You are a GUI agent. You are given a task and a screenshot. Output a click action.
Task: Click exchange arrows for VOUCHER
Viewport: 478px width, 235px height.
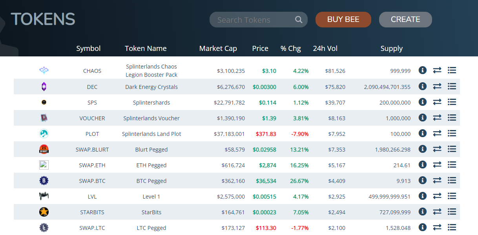[x=437, y=117]
